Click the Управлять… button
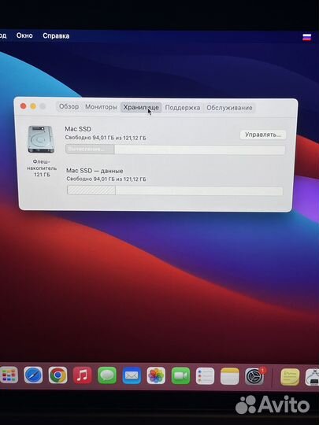Viewport: 319px width, 425px height. (263, 135)
